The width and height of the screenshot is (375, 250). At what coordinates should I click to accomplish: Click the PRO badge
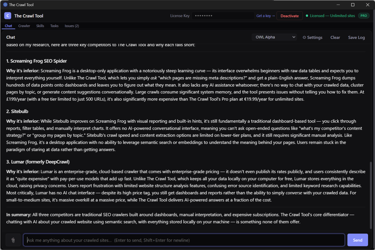364,16
